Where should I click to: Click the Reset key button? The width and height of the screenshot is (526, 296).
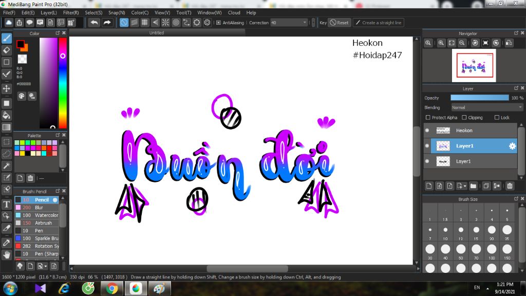339,23
